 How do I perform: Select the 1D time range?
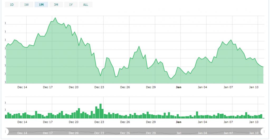coord(12,4)
